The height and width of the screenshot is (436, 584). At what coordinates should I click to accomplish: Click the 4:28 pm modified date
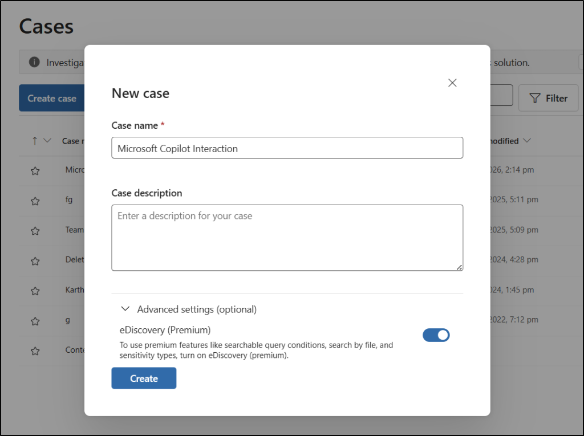pyautogui.click(x=514, y=259)
